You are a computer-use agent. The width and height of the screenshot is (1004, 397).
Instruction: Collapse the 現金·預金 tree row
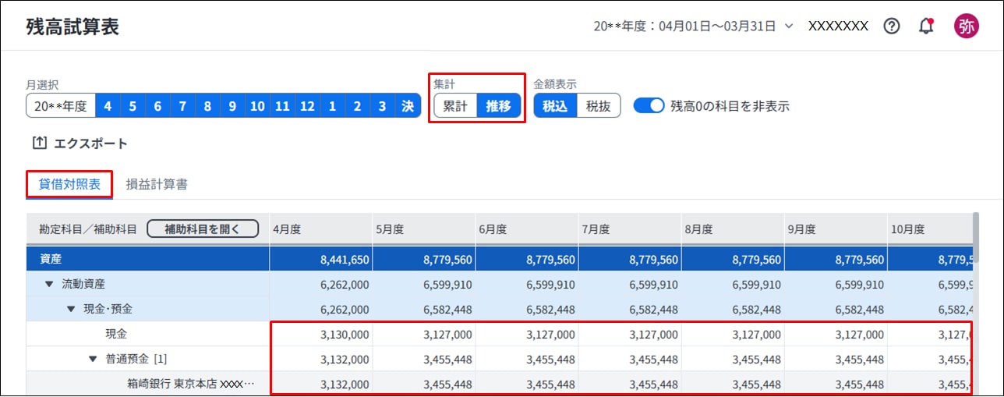pyautogui.click(x=71, y=308)
